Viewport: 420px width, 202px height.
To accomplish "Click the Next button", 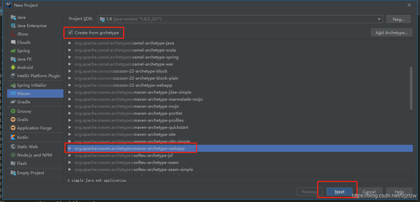I will coord(339,192).
